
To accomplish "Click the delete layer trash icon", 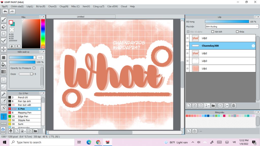I will (x=234, y=106).
